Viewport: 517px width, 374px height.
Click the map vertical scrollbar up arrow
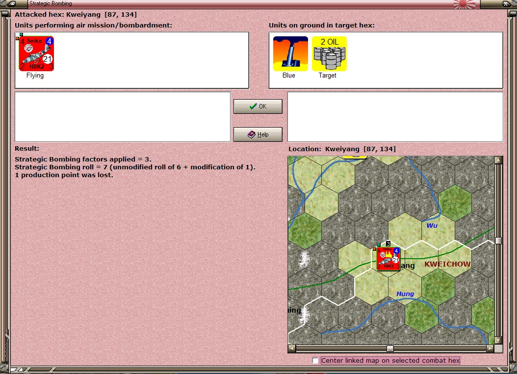[498, 160]
